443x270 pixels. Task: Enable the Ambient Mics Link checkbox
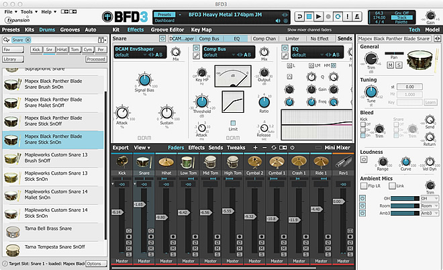(392, 186)
